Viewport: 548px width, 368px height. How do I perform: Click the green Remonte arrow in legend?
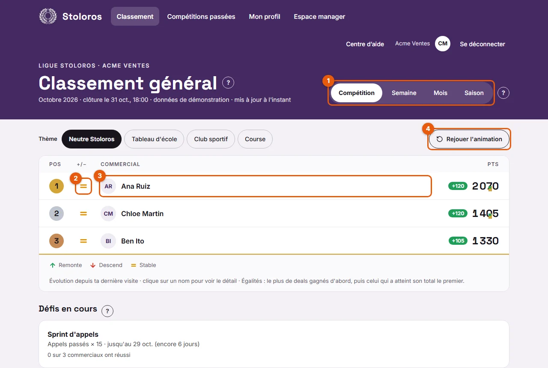(x=53, y=265)
